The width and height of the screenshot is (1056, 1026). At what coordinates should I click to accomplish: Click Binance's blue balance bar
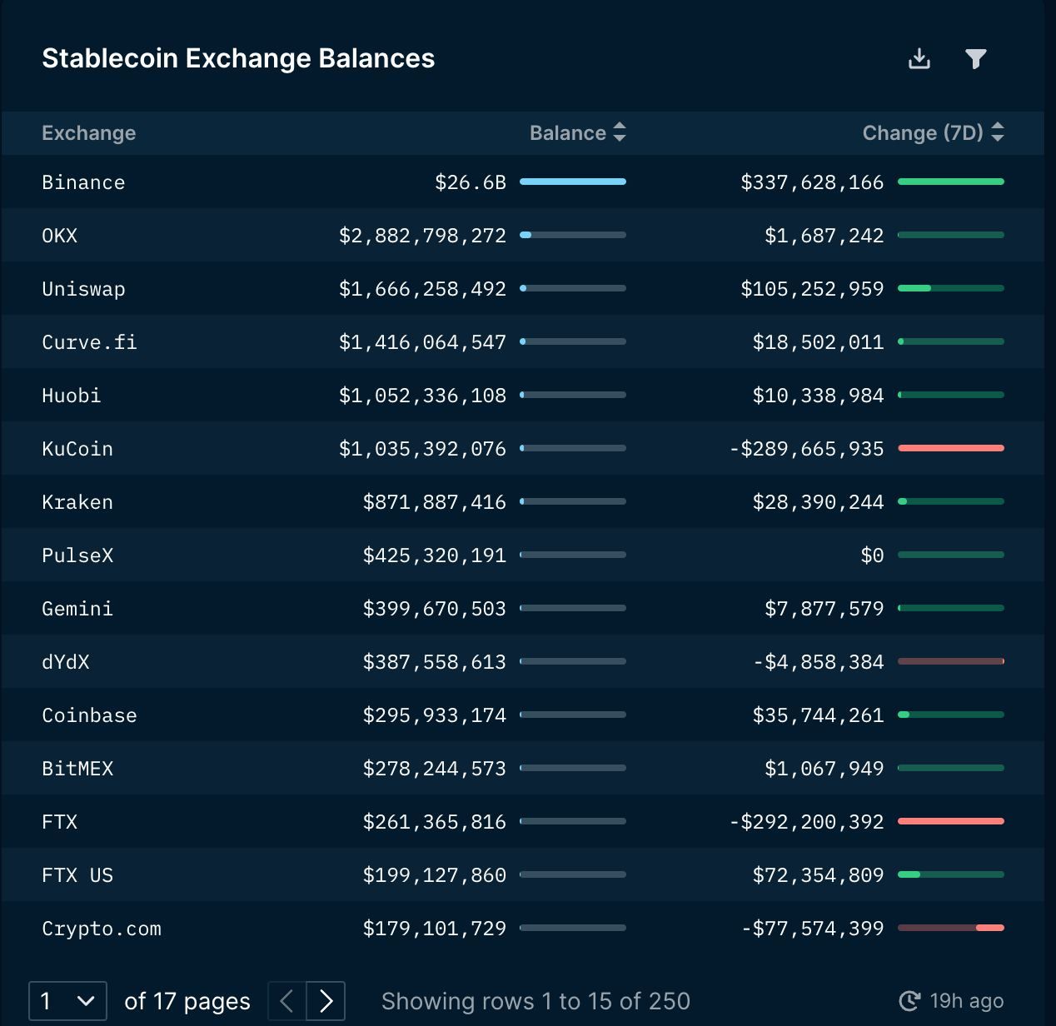(x=573, y=182)
